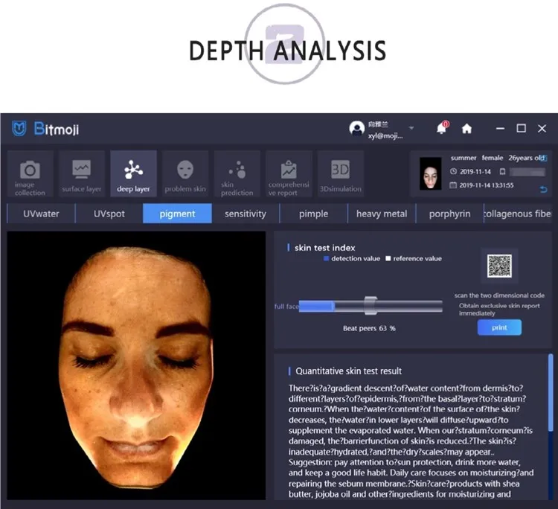558x509 pixels.
Task: Click the phone icon in patient card
Action: click(502, 172)
